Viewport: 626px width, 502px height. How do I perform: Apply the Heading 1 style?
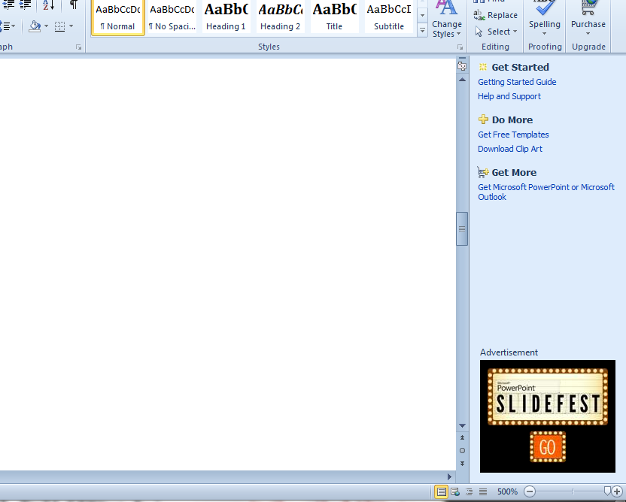226,18
